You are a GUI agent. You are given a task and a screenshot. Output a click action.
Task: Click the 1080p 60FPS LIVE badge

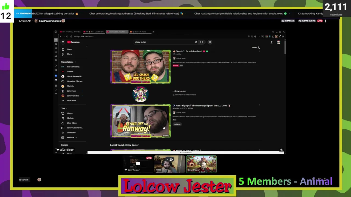311,21
